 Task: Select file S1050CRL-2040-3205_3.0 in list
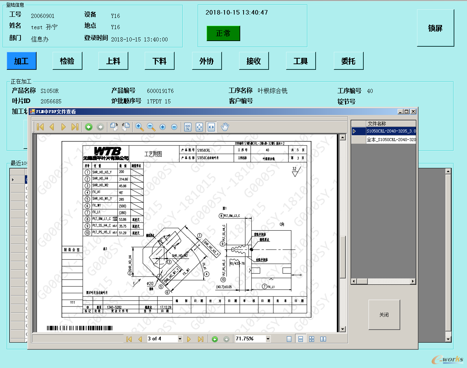click(x=391, y=131)
